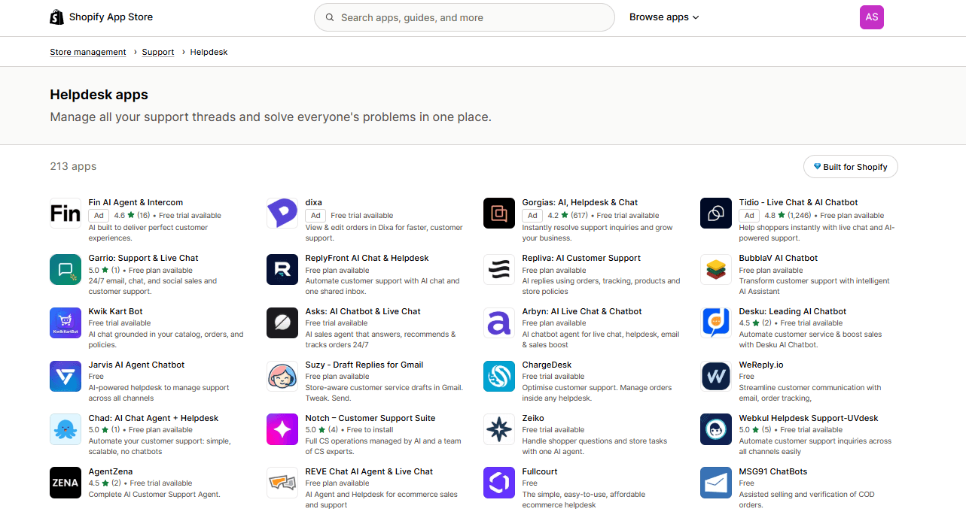Screen dimensions: 966x527
Task: Open Asks: AI Chatbot & Live Chat title
Action: click(363, 311)
